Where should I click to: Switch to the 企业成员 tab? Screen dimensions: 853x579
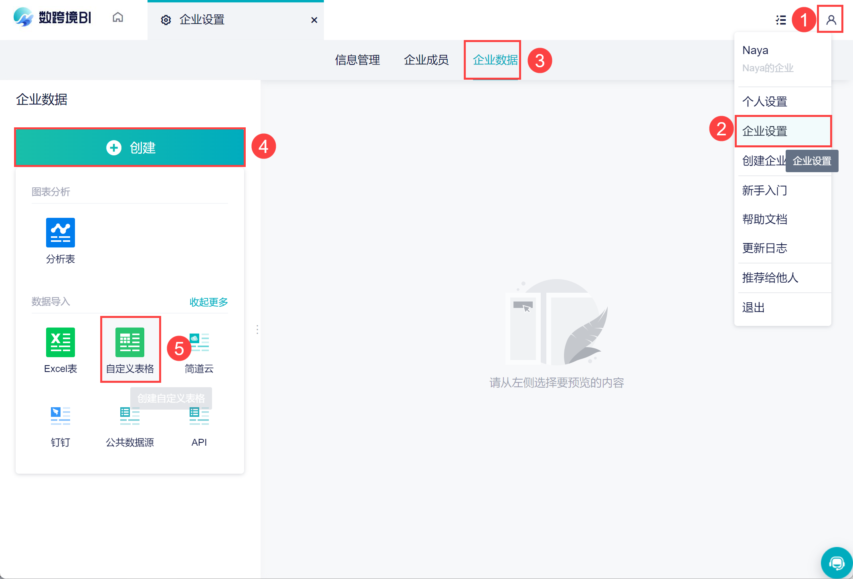pos(426,60)
